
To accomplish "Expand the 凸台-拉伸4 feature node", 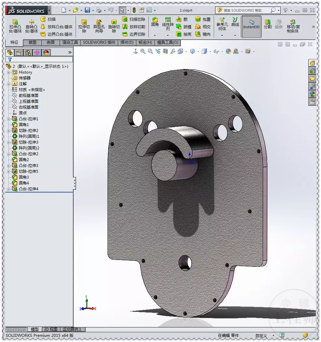I will (8, 189).
